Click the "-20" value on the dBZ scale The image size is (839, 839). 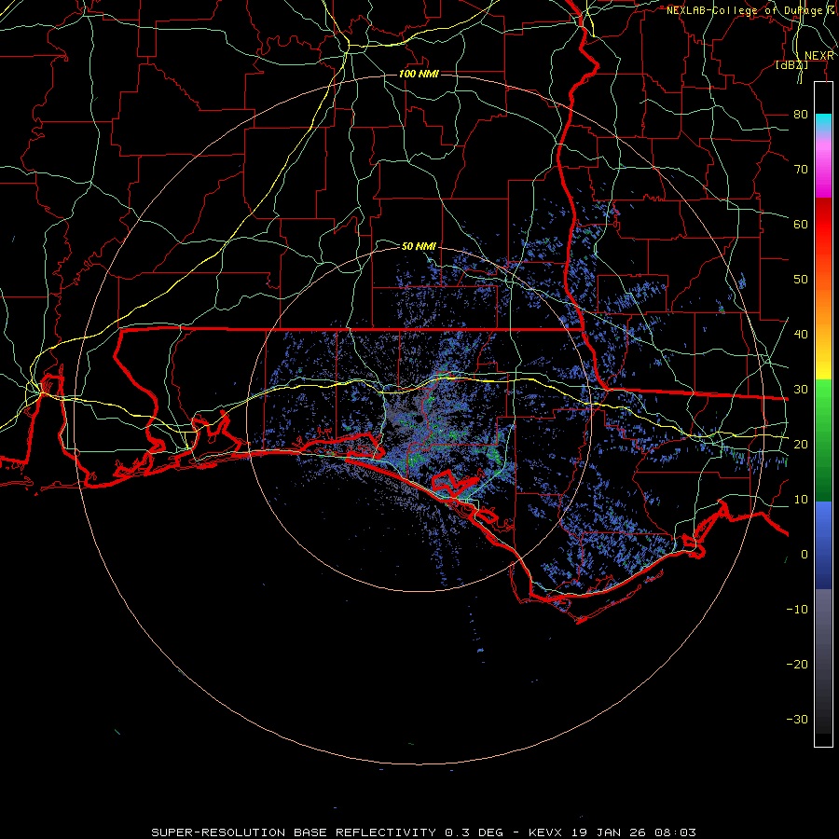(797, 664)
